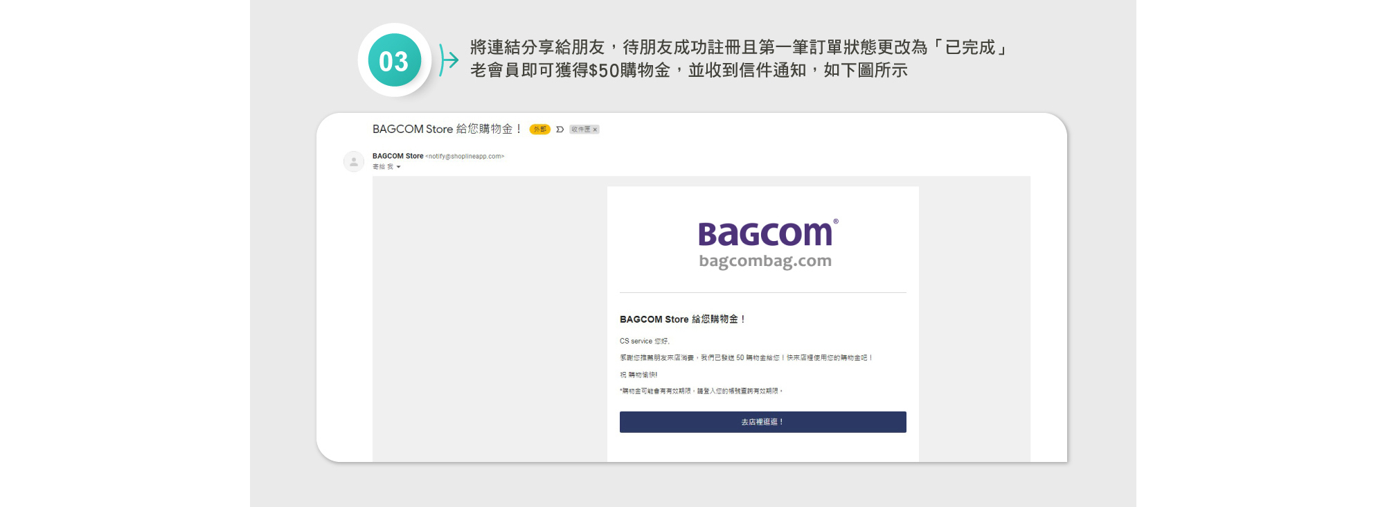Remove the 收件匣 label with its x
The height and width of the screenshot is (507, 1385).
pos(595,130)
